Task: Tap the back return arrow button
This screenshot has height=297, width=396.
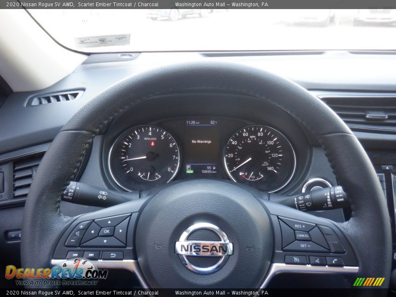Action: 113,255
